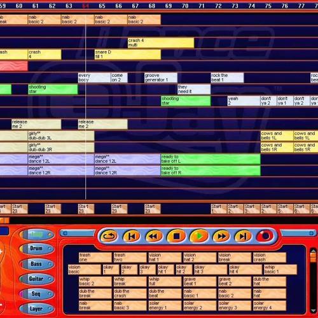Open the Guitar sample category
The height and width of the screenshot is (318, 318).
(x=37, y=279)
